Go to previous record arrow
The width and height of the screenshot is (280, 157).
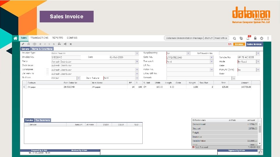coord(45,44)
